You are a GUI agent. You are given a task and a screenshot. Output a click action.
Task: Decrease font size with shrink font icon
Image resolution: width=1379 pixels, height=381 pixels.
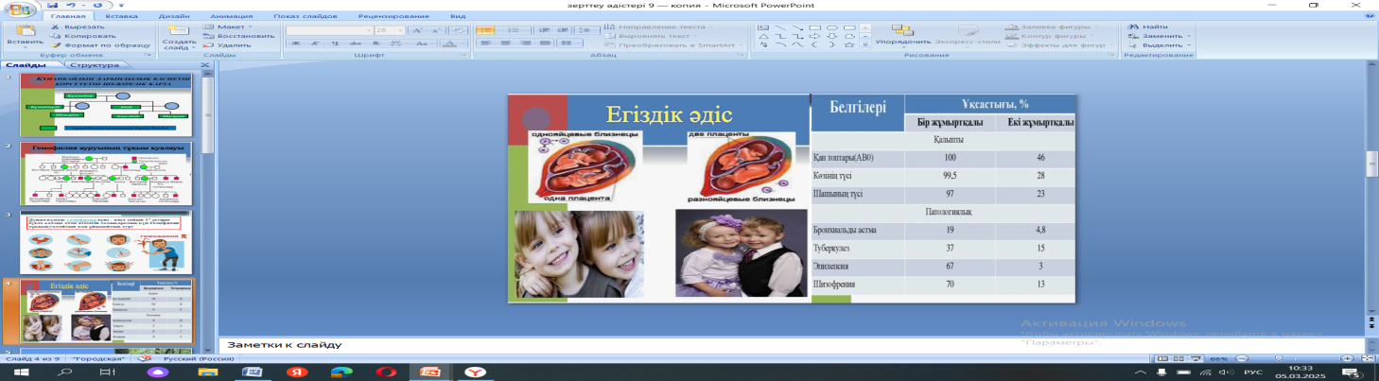click(x=436, y=30)
